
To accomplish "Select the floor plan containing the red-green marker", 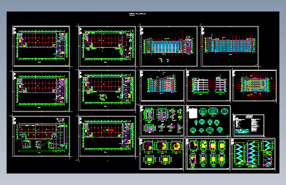I will [x=107, y=136].
